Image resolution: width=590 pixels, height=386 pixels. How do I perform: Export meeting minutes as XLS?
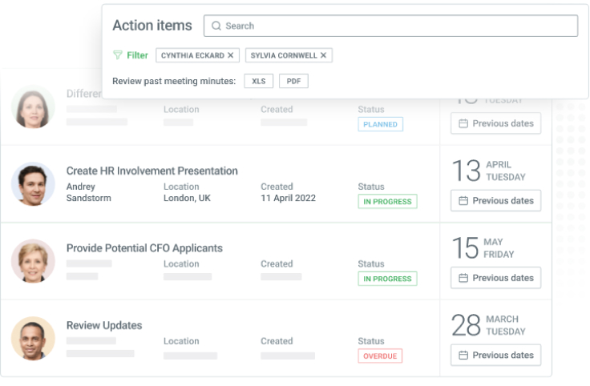click(259, 81)
